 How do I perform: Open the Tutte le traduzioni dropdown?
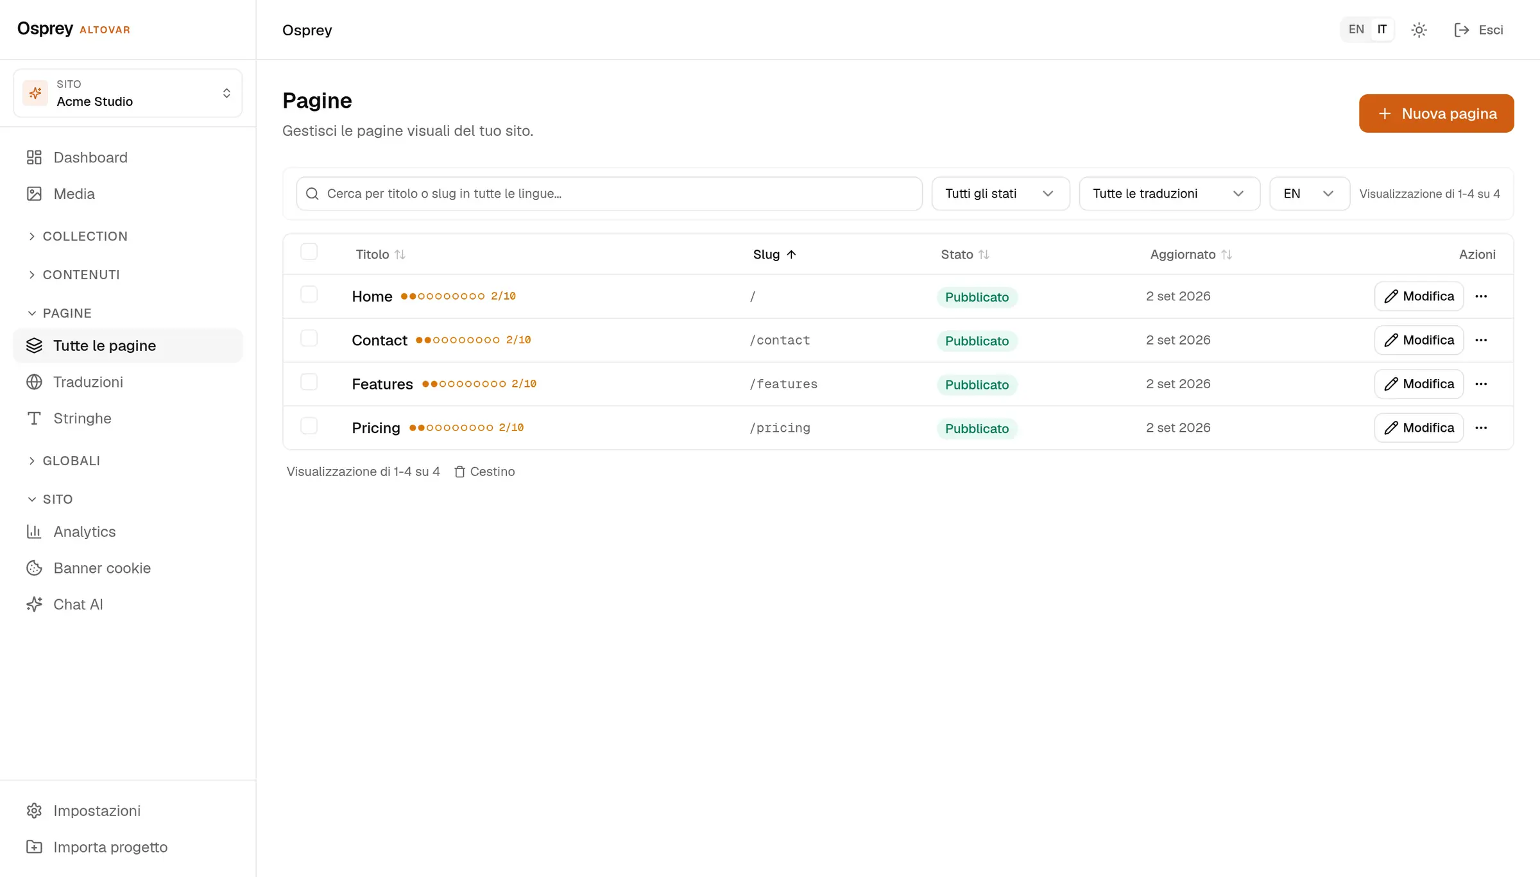1169,194
